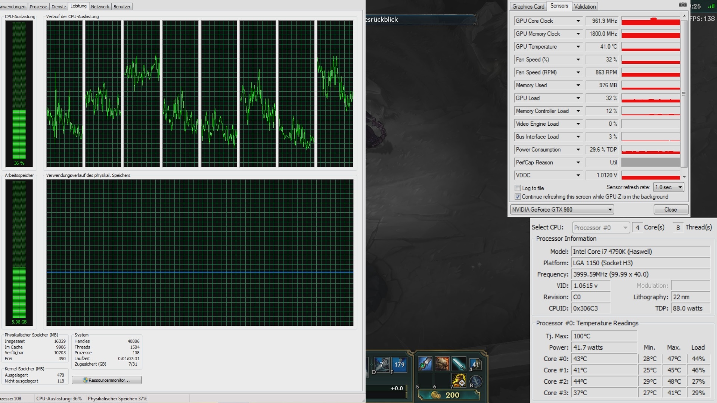Image resolution: width=717 pixels, height=403 pixels.
Task: Select the spiked armor inventory item
Action: [x=442, y=364]
